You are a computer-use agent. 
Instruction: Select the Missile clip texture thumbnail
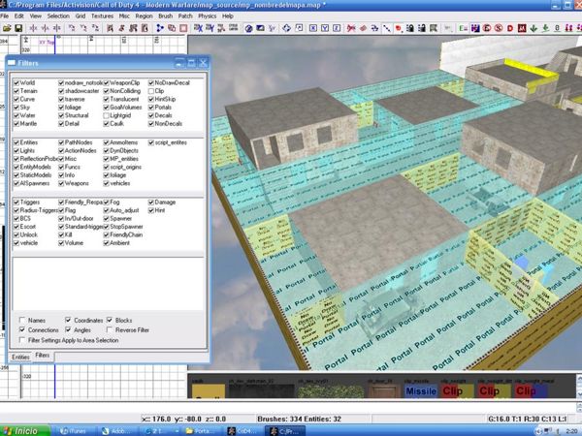pyautogui.click(x=421, y=389)
